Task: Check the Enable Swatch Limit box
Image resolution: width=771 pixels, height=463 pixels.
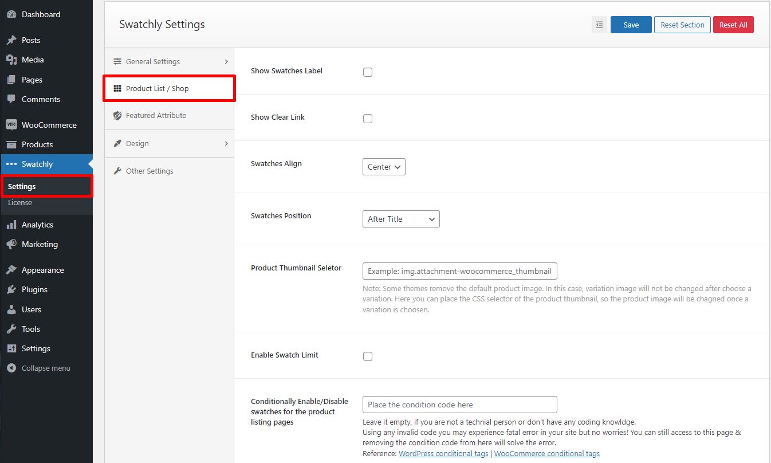Action: pos(368,356)
